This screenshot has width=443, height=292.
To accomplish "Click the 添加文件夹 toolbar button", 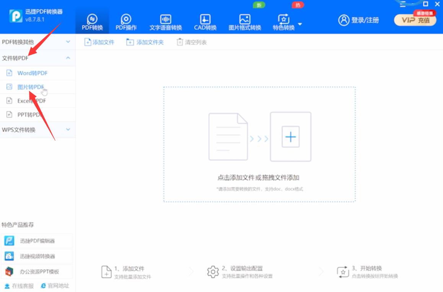I will click(x=145, y=42).
